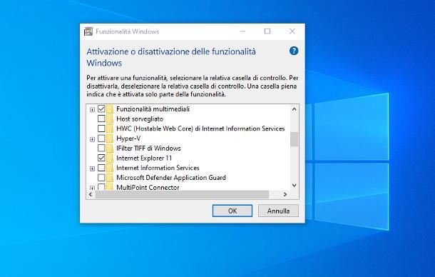Maximize the Funzionalità Windows dialog
This screenshot has height=277, width=435.
tap(267, 31)
